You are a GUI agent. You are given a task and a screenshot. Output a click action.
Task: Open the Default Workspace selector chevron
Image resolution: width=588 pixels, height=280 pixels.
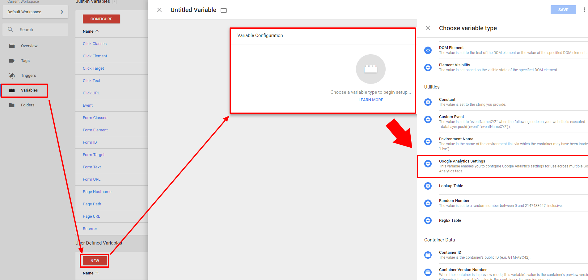(62, 12)
